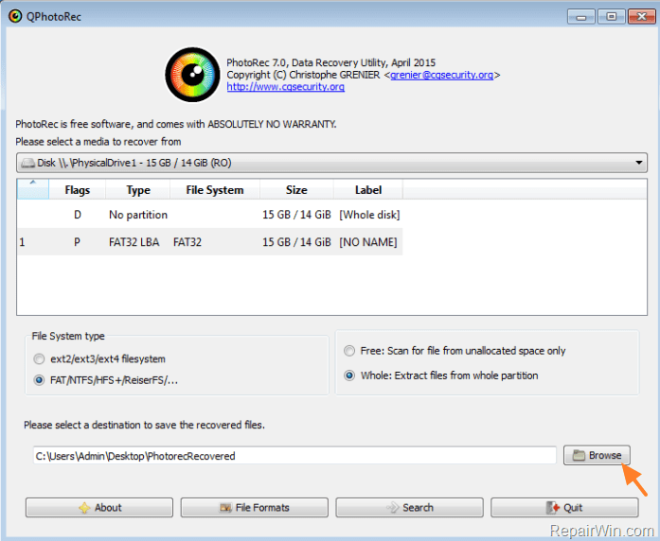Screen dimensions: 660x541
Task: Click the [Whole disk] label cell
Action: [369, 215]
